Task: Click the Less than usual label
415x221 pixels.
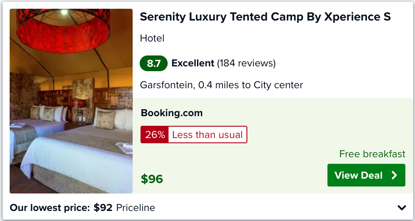Action: point(207,135)
